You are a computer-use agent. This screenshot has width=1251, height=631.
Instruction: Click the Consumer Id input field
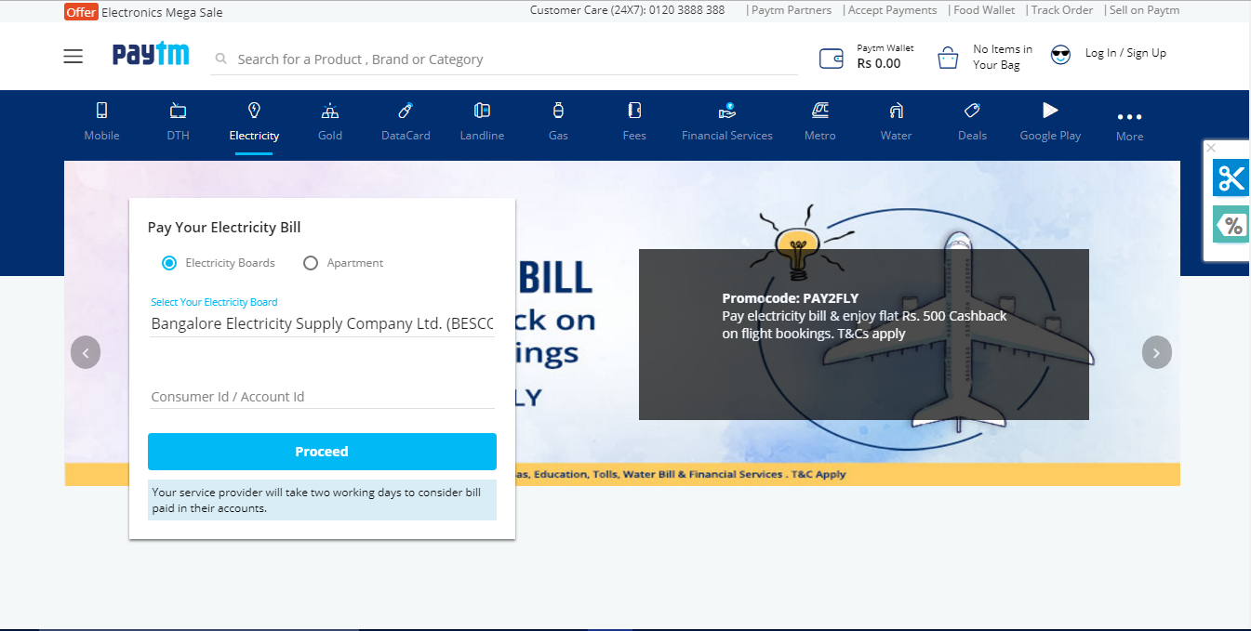[322, 397]
